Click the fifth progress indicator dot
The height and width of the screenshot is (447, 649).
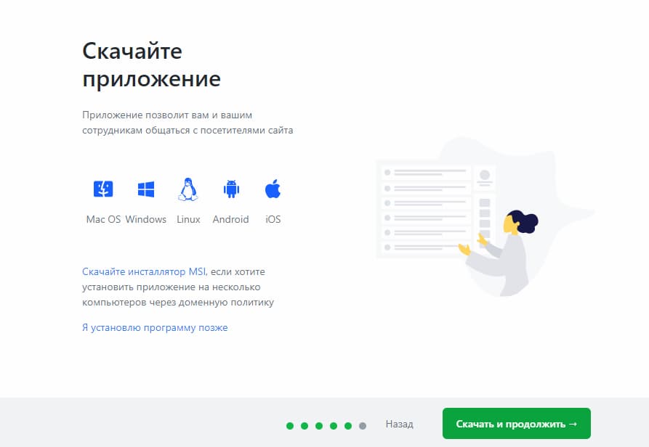coord(349,424)
